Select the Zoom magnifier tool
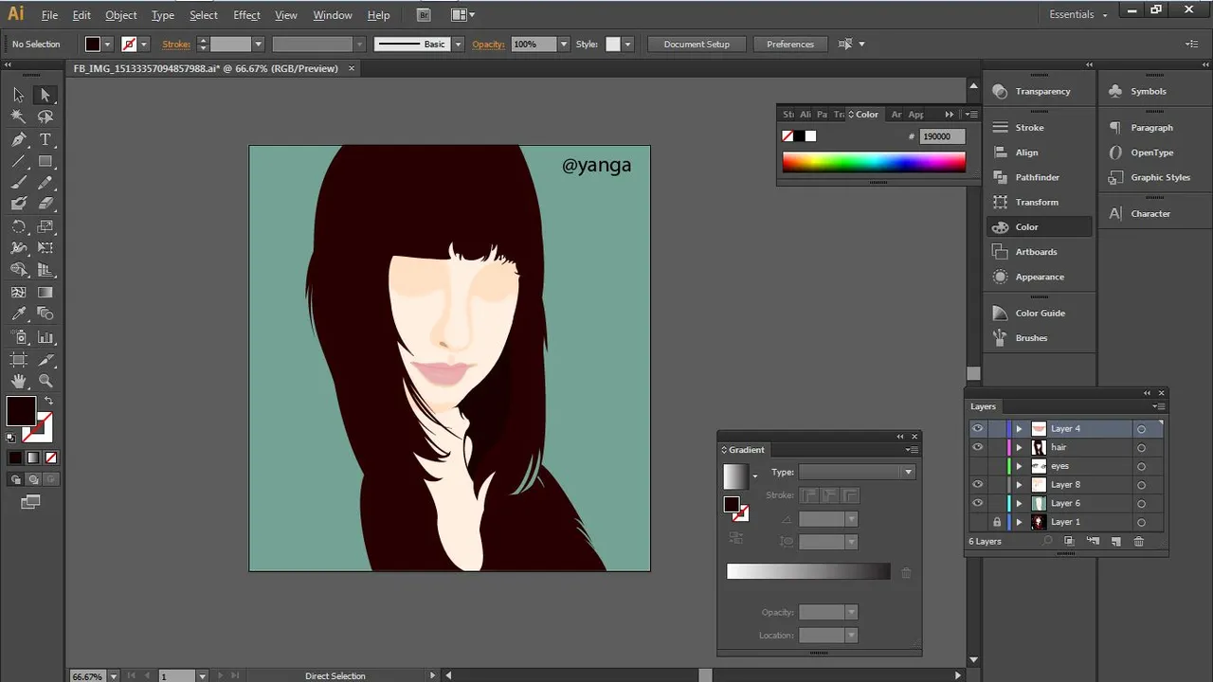This screenshot has height=682, width=1213. (45, 381)
